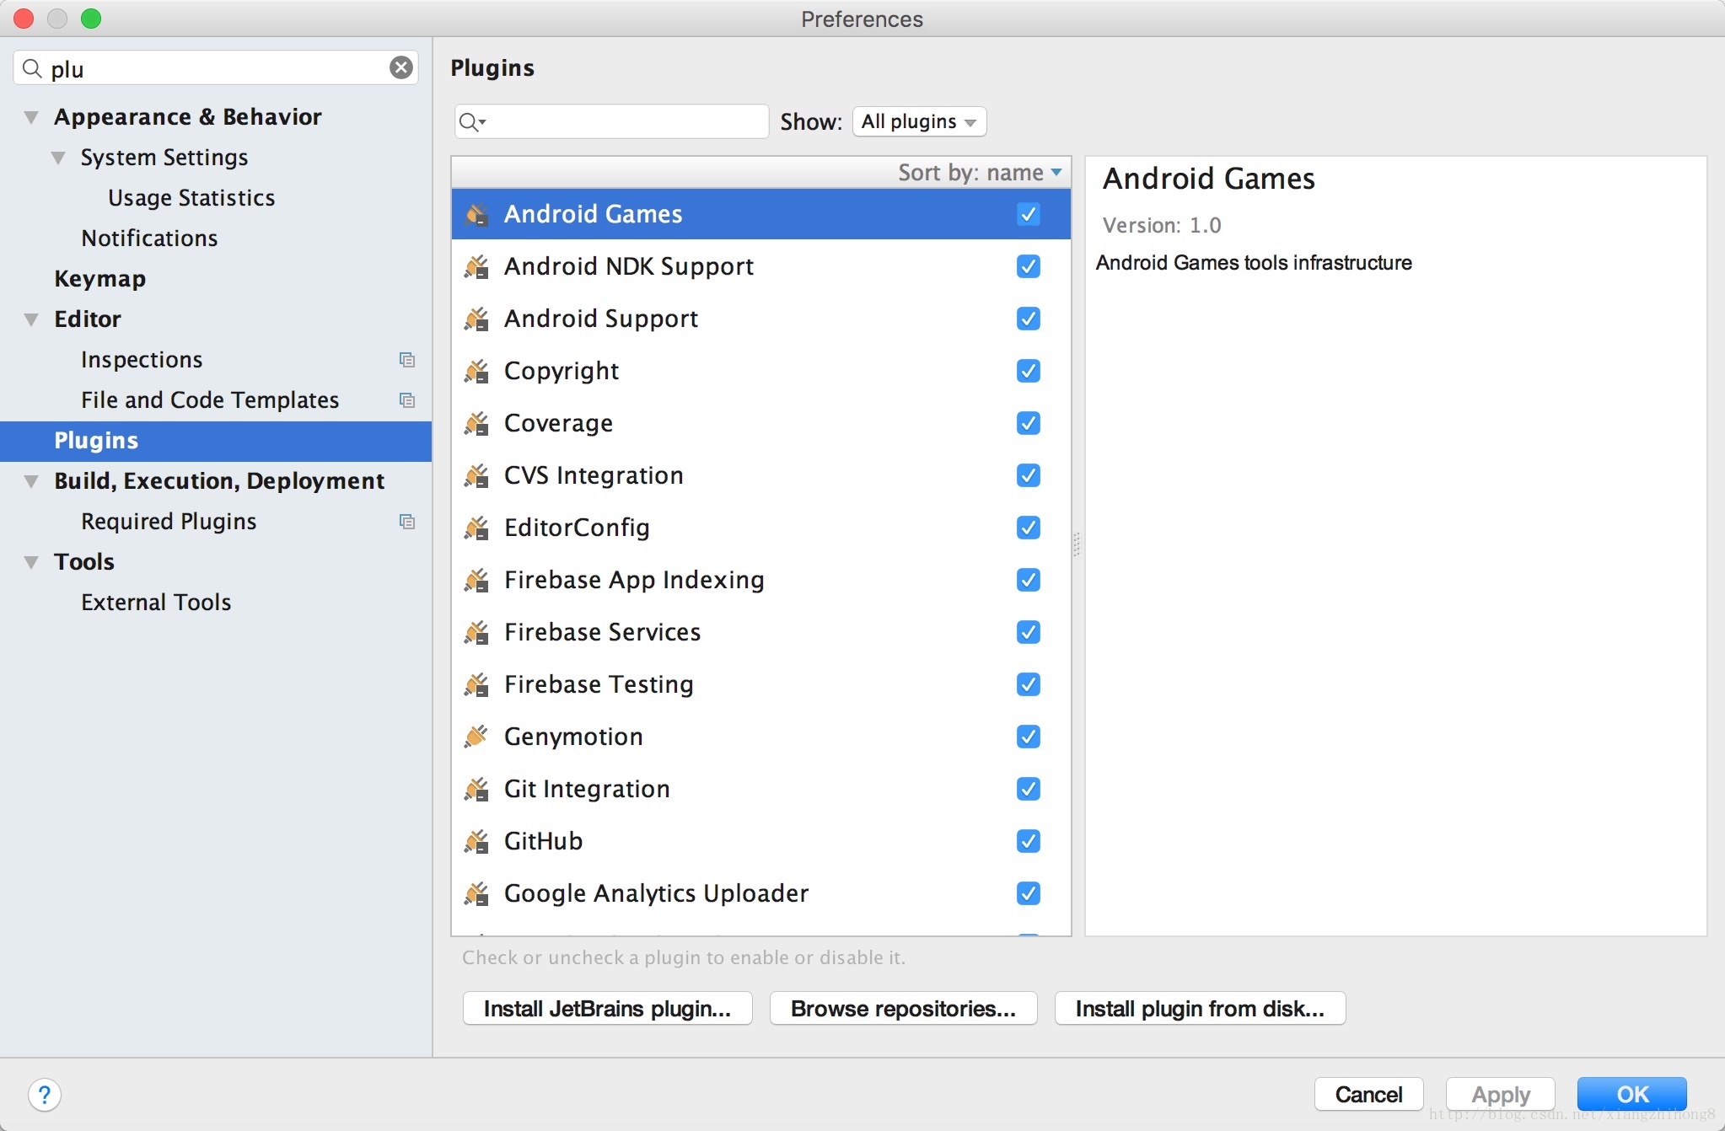Open Notifications settings page
The width and height of the screenshot is (1725, 1131).
pos(149,239)
